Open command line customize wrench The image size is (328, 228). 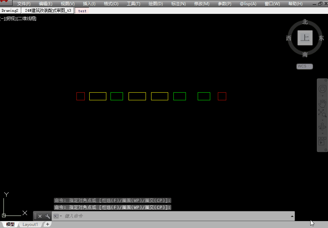(48, 216)
